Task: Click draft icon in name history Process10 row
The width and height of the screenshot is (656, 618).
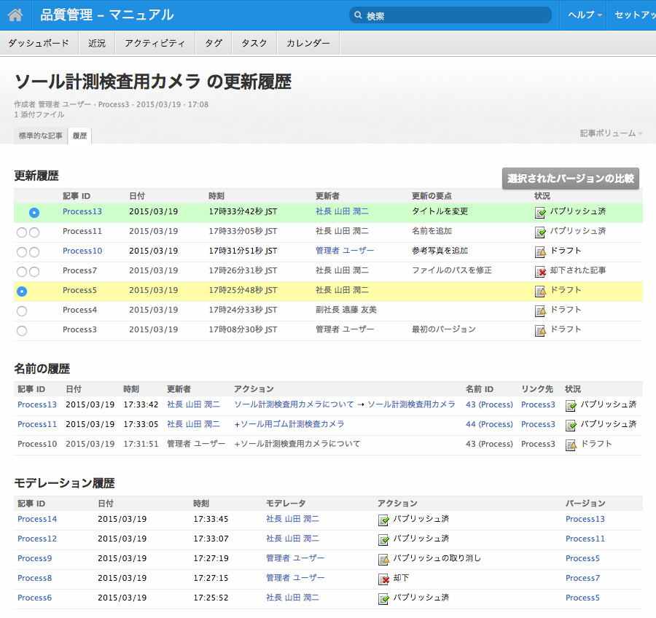Action: click(571, 445)
